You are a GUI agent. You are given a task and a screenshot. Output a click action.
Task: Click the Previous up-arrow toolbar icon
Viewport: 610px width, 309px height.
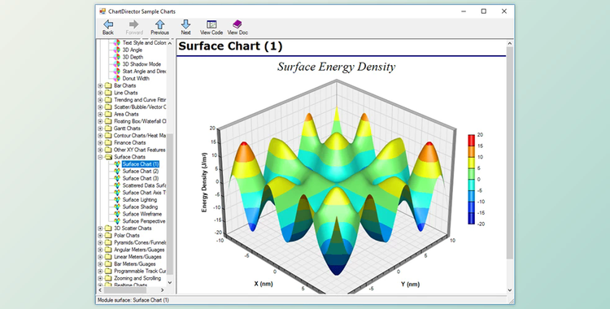pyautogui.click(x=160, y=24)
